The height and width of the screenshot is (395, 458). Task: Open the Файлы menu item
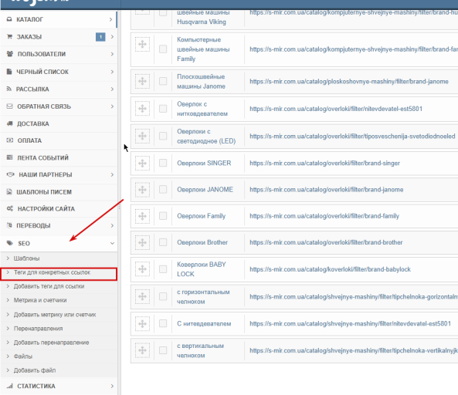pos(22,356)
